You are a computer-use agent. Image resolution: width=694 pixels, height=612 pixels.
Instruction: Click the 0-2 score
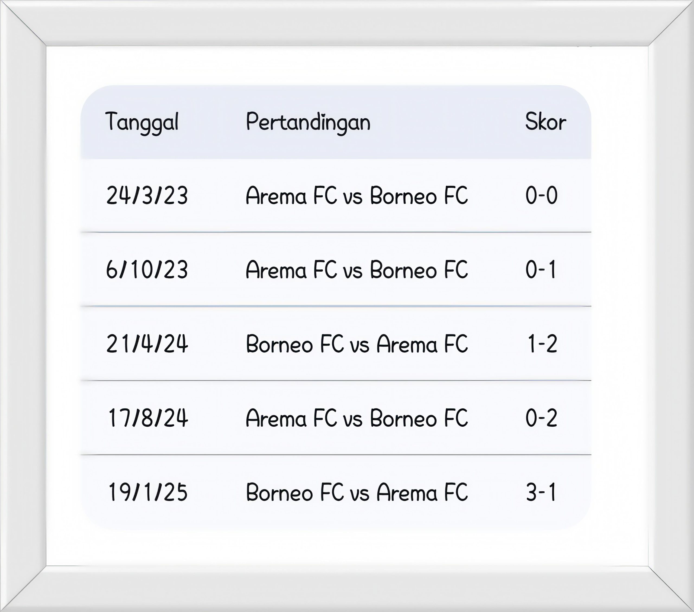541,418
